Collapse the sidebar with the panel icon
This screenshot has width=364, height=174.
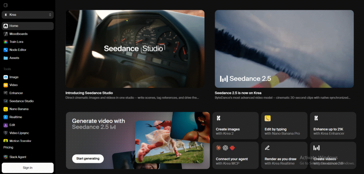(x=6, y=5)
